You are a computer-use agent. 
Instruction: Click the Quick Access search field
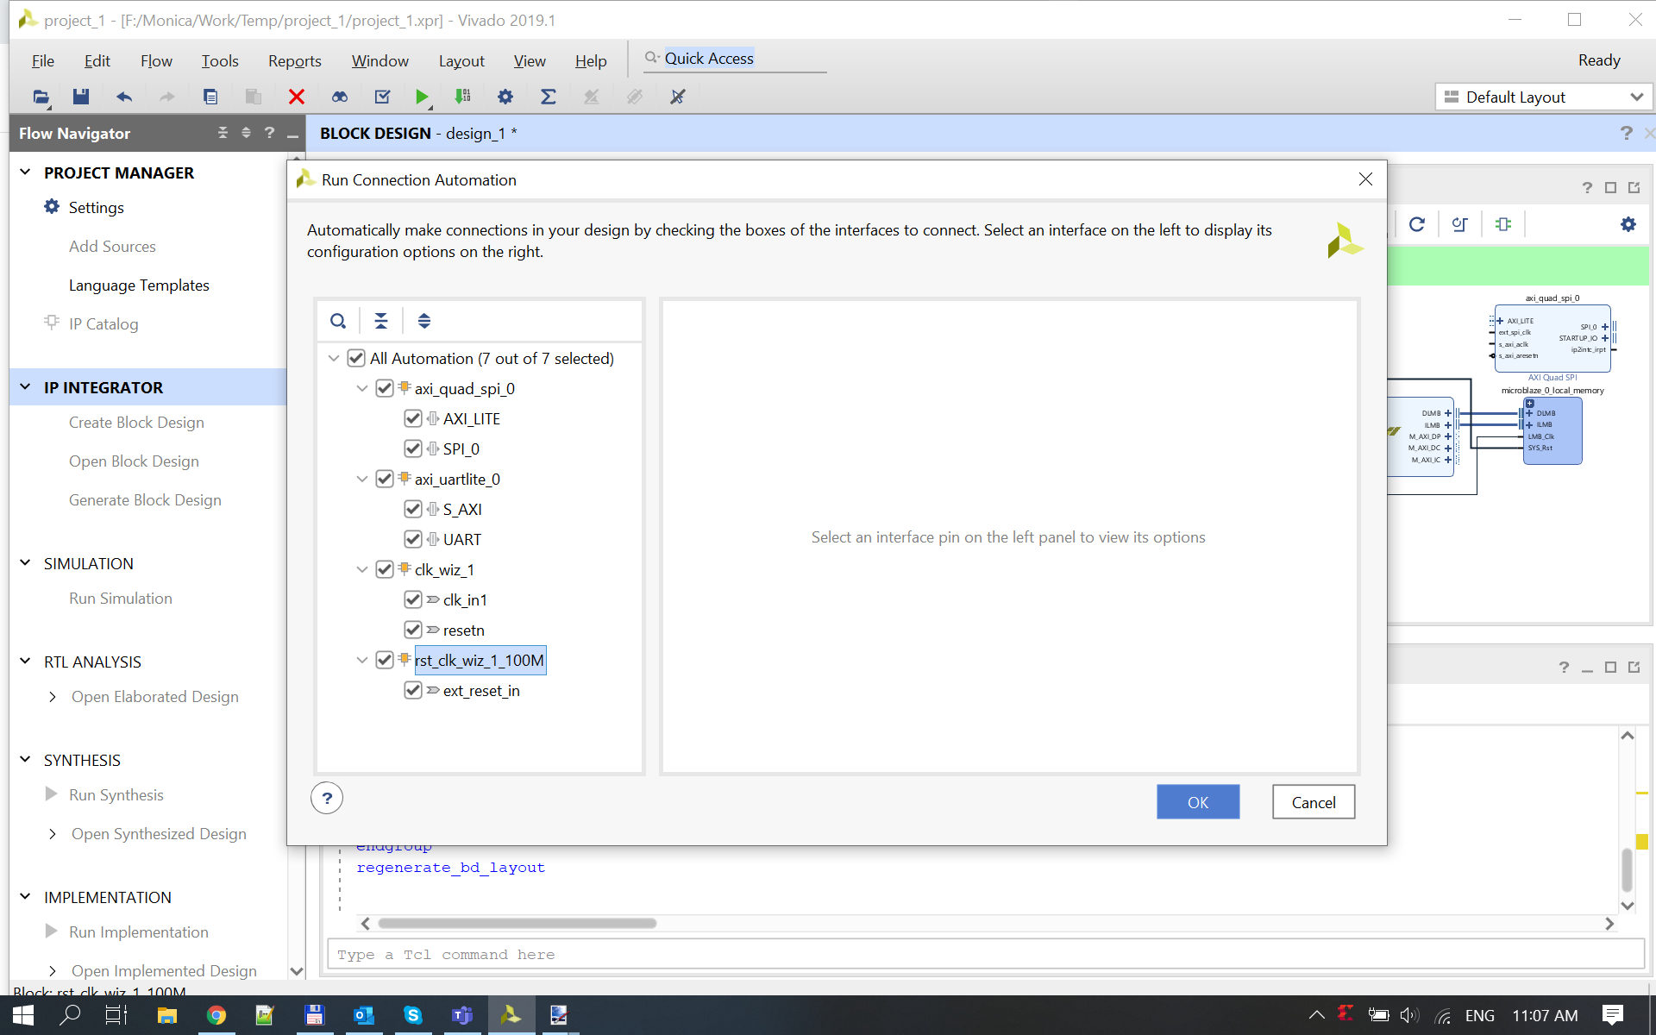(x=735, y=59)
